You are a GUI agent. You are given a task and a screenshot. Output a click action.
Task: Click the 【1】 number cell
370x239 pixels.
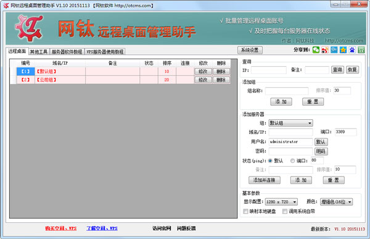pos(25,72)
